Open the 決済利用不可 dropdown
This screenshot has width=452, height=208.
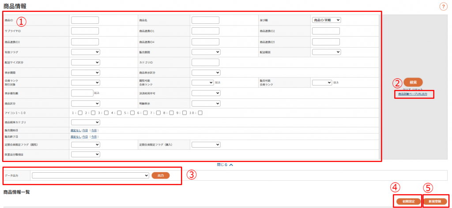[x=206, y=93]
